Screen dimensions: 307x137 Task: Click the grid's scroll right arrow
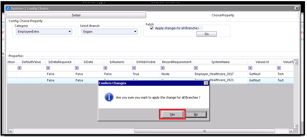click(291, 131)
